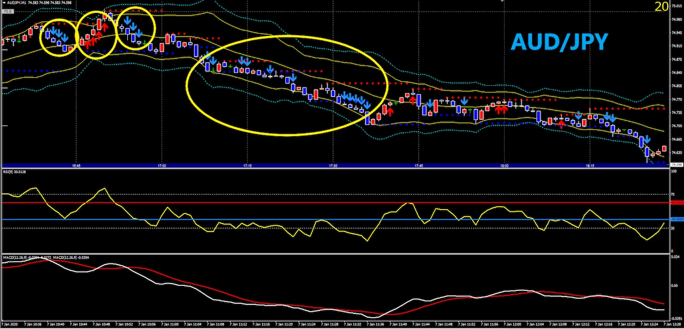Click the 7 Jan 12:28 date label
Image resolution: width=684 pixels, height=329 pixels.
673,325
